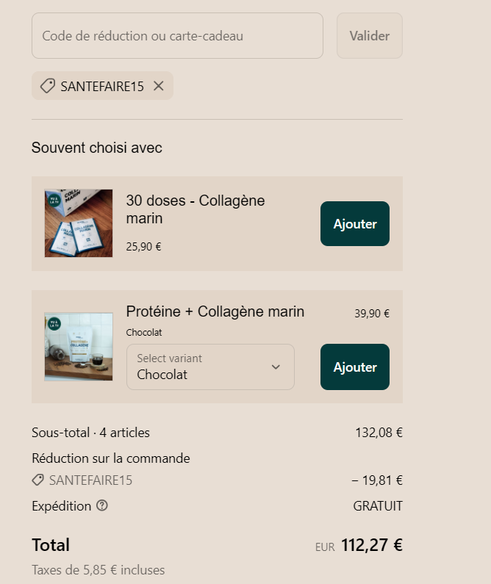This screenshot has height=584, width=491.
Task: Add 30 doses Collagène marin with Ajouter
Action: tap(355, 224)
